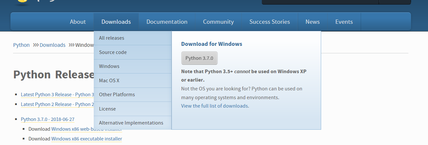Select Community in the top navigation
This screenshot has height=145, width=428.
click(x=218, y=22)
